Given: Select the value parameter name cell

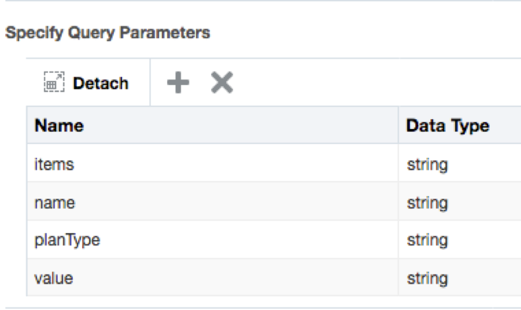Looking at the screenshot, I should point(53,278).
